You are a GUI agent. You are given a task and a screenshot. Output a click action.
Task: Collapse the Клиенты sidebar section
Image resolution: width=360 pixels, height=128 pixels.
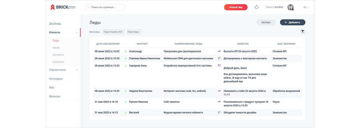(77, 33)
